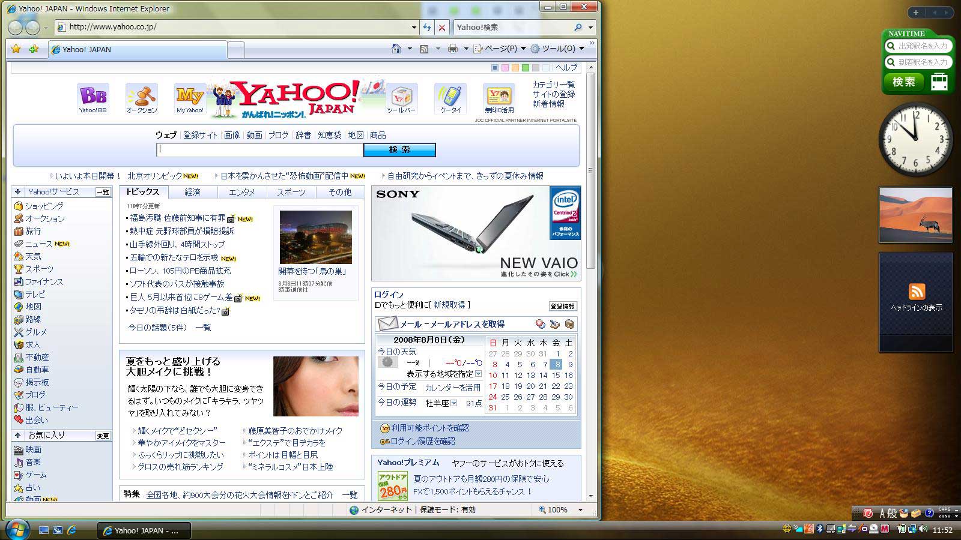The image size is (961, 540).
Task: Open the My Yahoo! icon
Action: (x=190, y=98)
